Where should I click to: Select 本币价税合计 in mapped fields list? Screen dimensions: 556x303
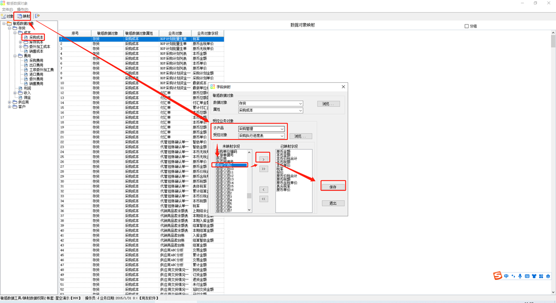point(287,158)
